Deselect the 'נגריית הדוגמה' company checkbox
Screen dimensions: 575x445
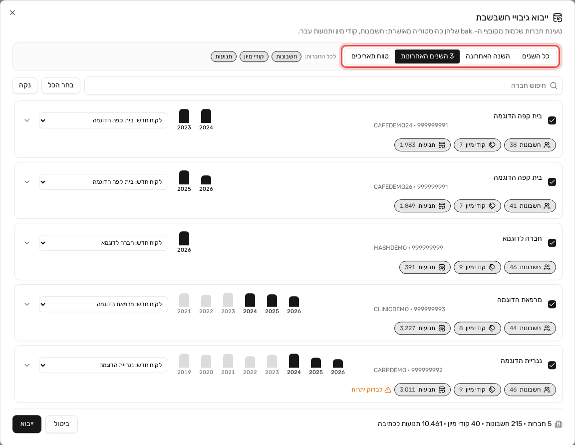tap(552, 365)
